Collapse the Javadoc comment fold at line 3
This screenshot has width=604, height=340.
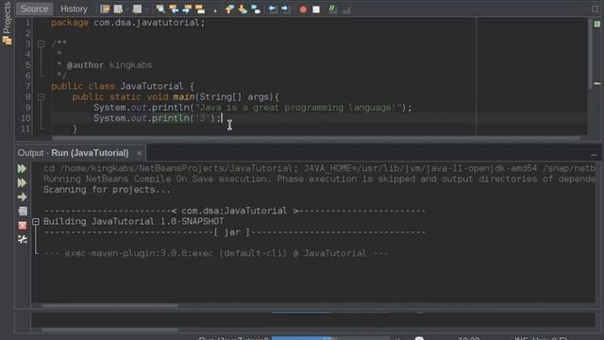(x=41, y=44)
